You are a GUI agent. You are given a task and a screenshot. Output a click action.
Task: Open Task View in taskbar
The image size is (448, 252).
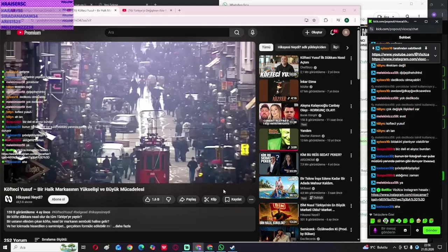pos(83,247)
